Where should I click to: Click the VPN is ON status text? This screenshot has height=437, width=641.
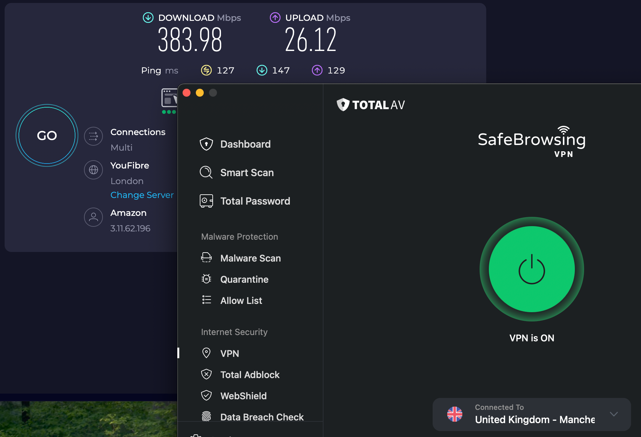tap(532, 338)
